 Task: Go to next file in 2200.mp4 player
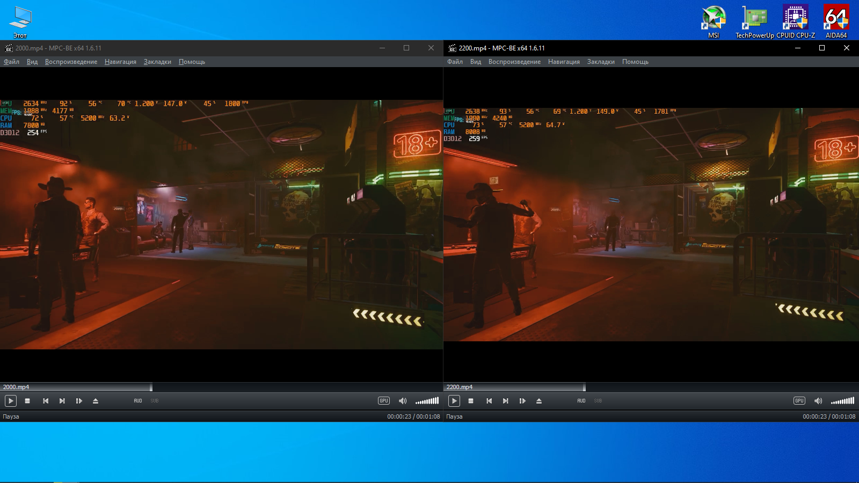[506, 401]
